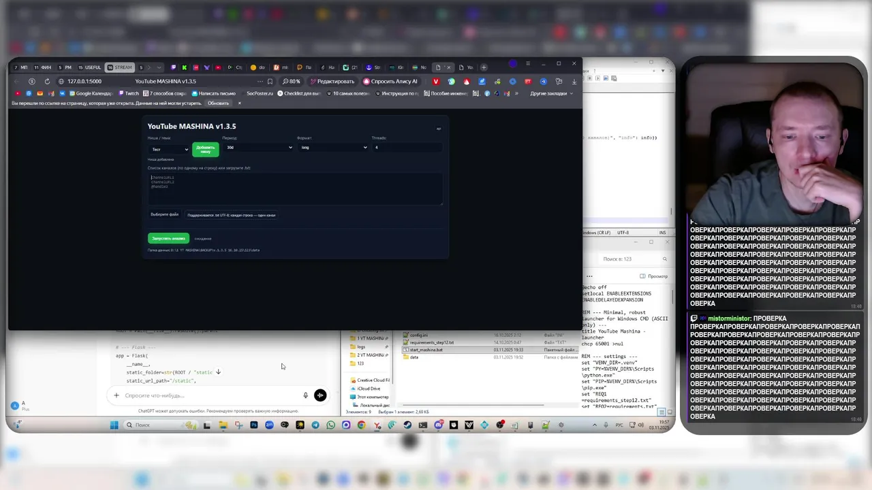Open Этот компьютер in explorer tree
Image resolution: width=872 pixels, height=490 pixels.
[x=369, y=397]
